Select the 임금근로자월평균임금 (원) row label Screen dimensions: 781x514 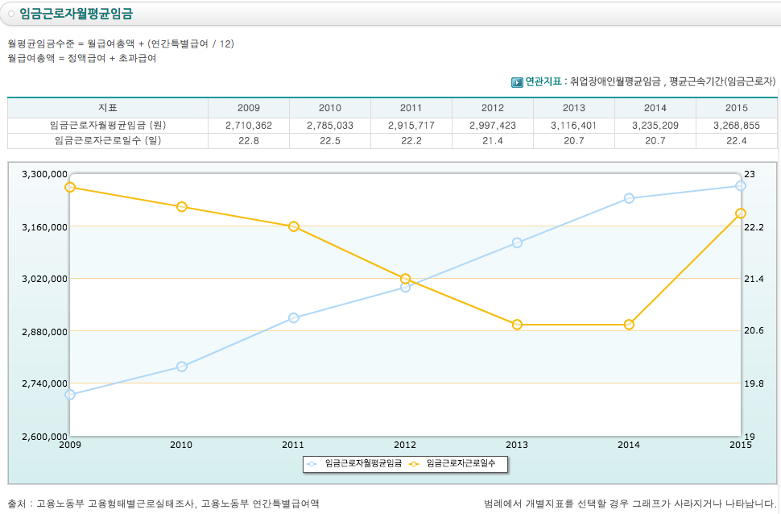pyautogui.click(x=108, y=125)
